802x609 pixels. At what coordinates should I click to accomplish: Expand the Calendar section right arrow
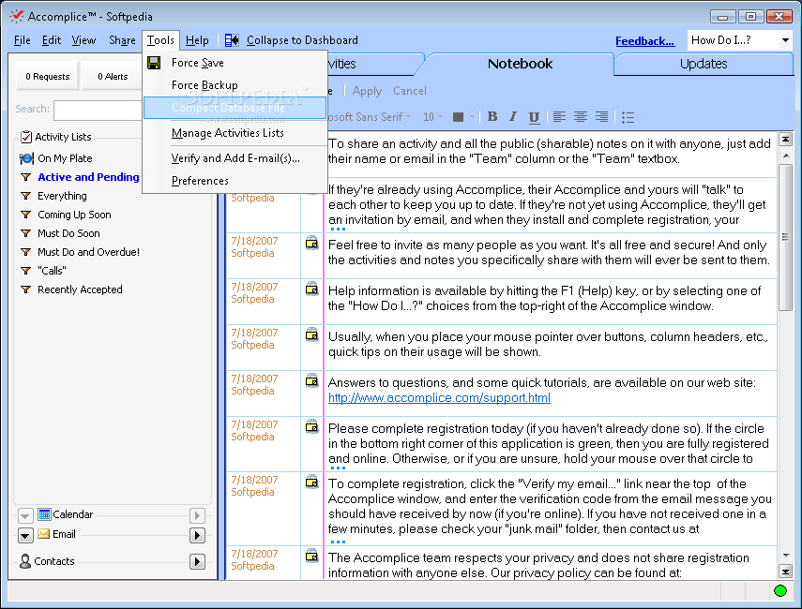tap(197, 516)
